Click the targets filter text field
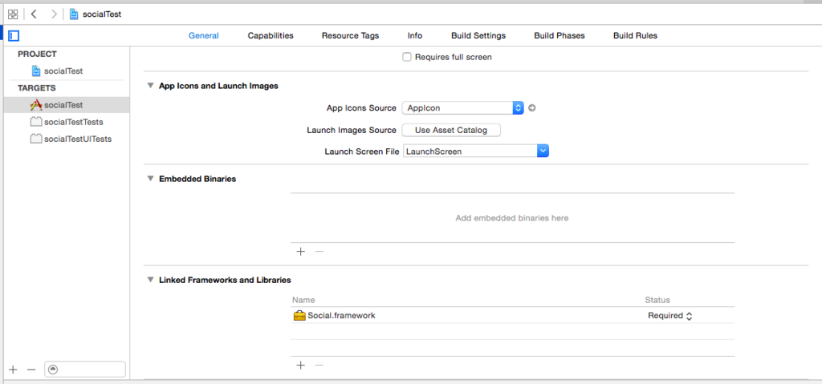 point(85,370)
